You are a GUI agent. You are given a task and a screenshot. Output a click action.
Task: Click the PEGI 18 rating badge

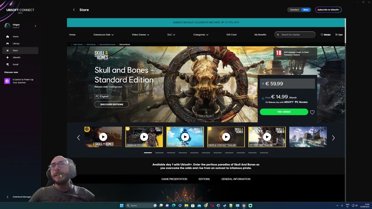[279, 53]
